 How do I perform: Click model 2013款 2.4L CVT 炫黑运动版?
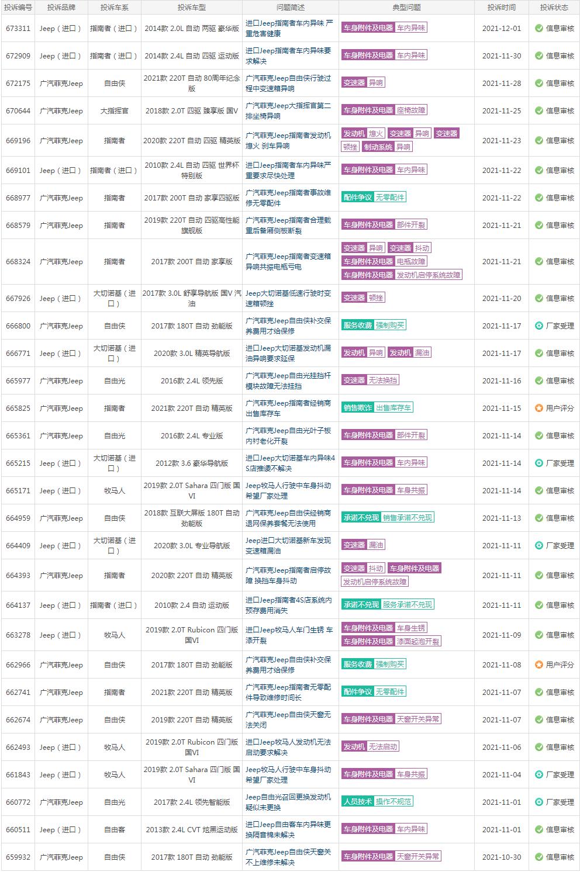(192, 829)
